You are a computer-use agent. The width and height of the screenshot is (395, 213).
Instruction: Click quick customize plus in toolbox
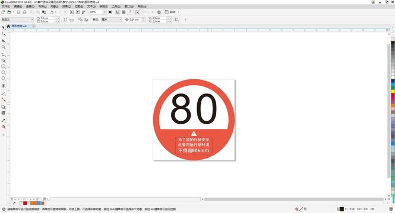4,135
